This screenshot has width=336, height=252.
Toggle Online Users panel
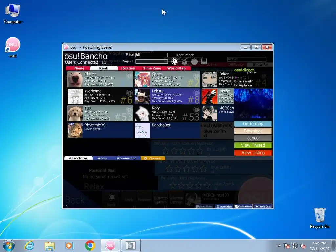pyautogui.click(x=244, y=207)
